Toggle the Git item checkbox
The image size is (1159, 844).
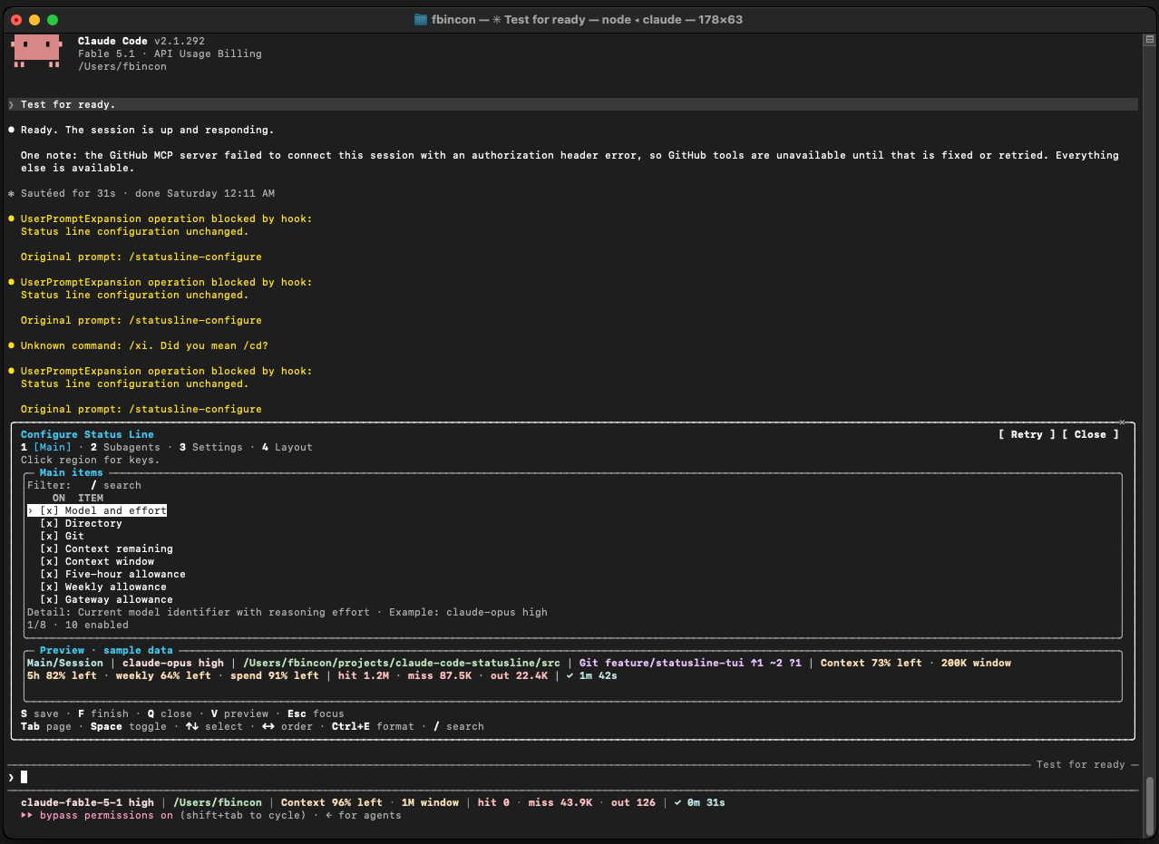[x=49, y=536]
